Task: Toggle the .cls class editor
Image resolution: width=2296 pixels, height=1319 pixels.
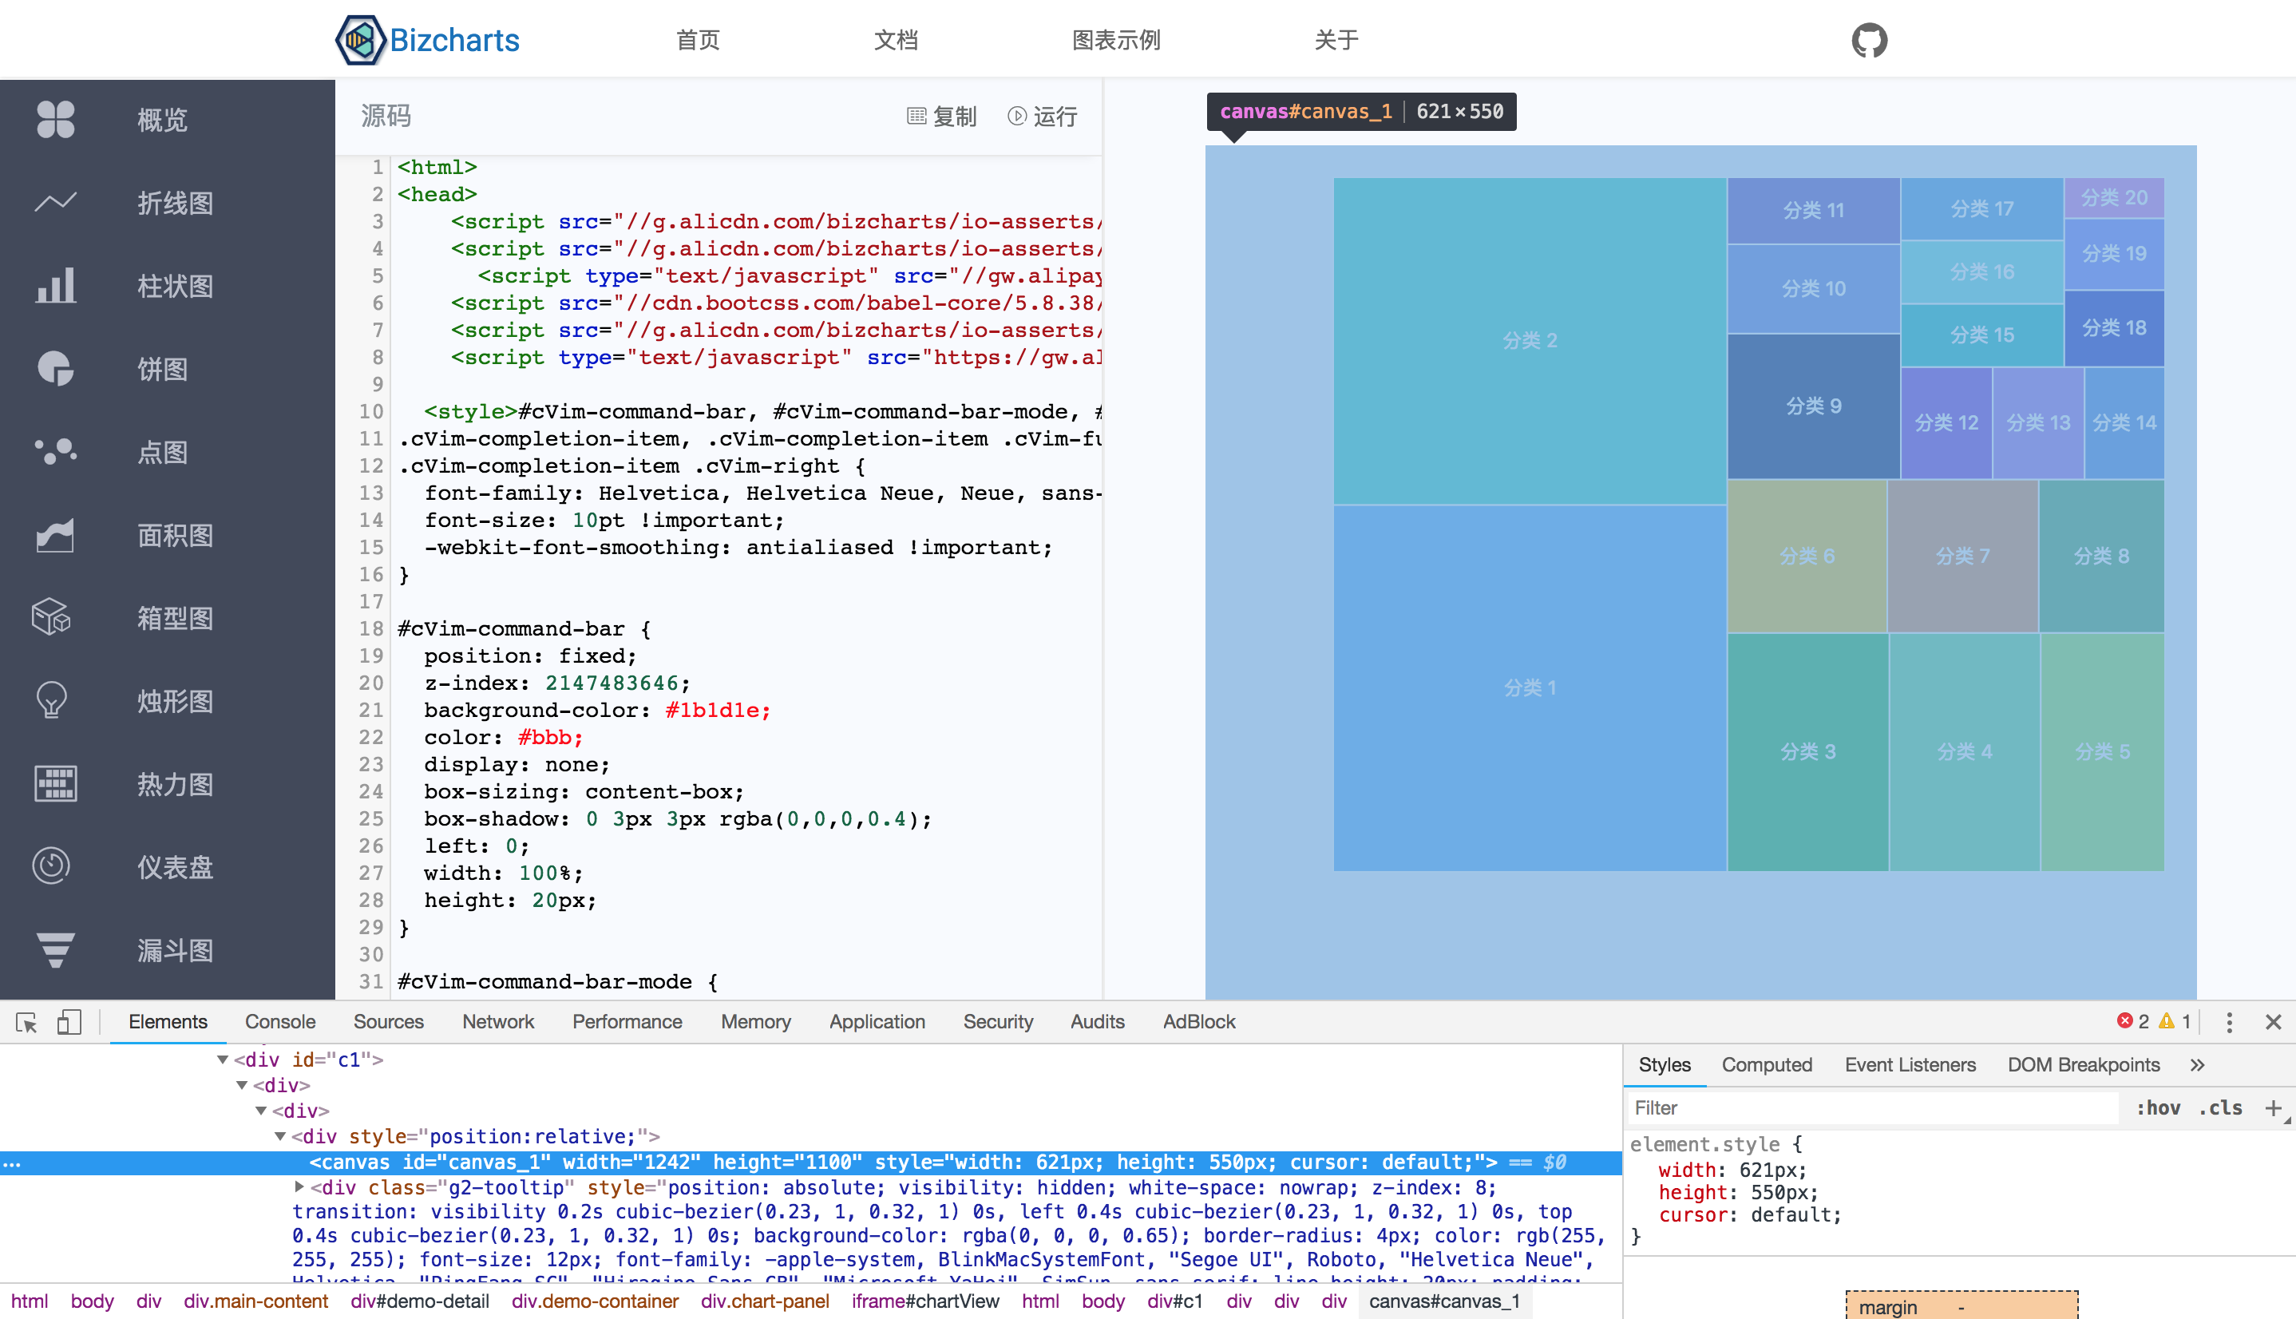Action: [x=2220, y=1107]
